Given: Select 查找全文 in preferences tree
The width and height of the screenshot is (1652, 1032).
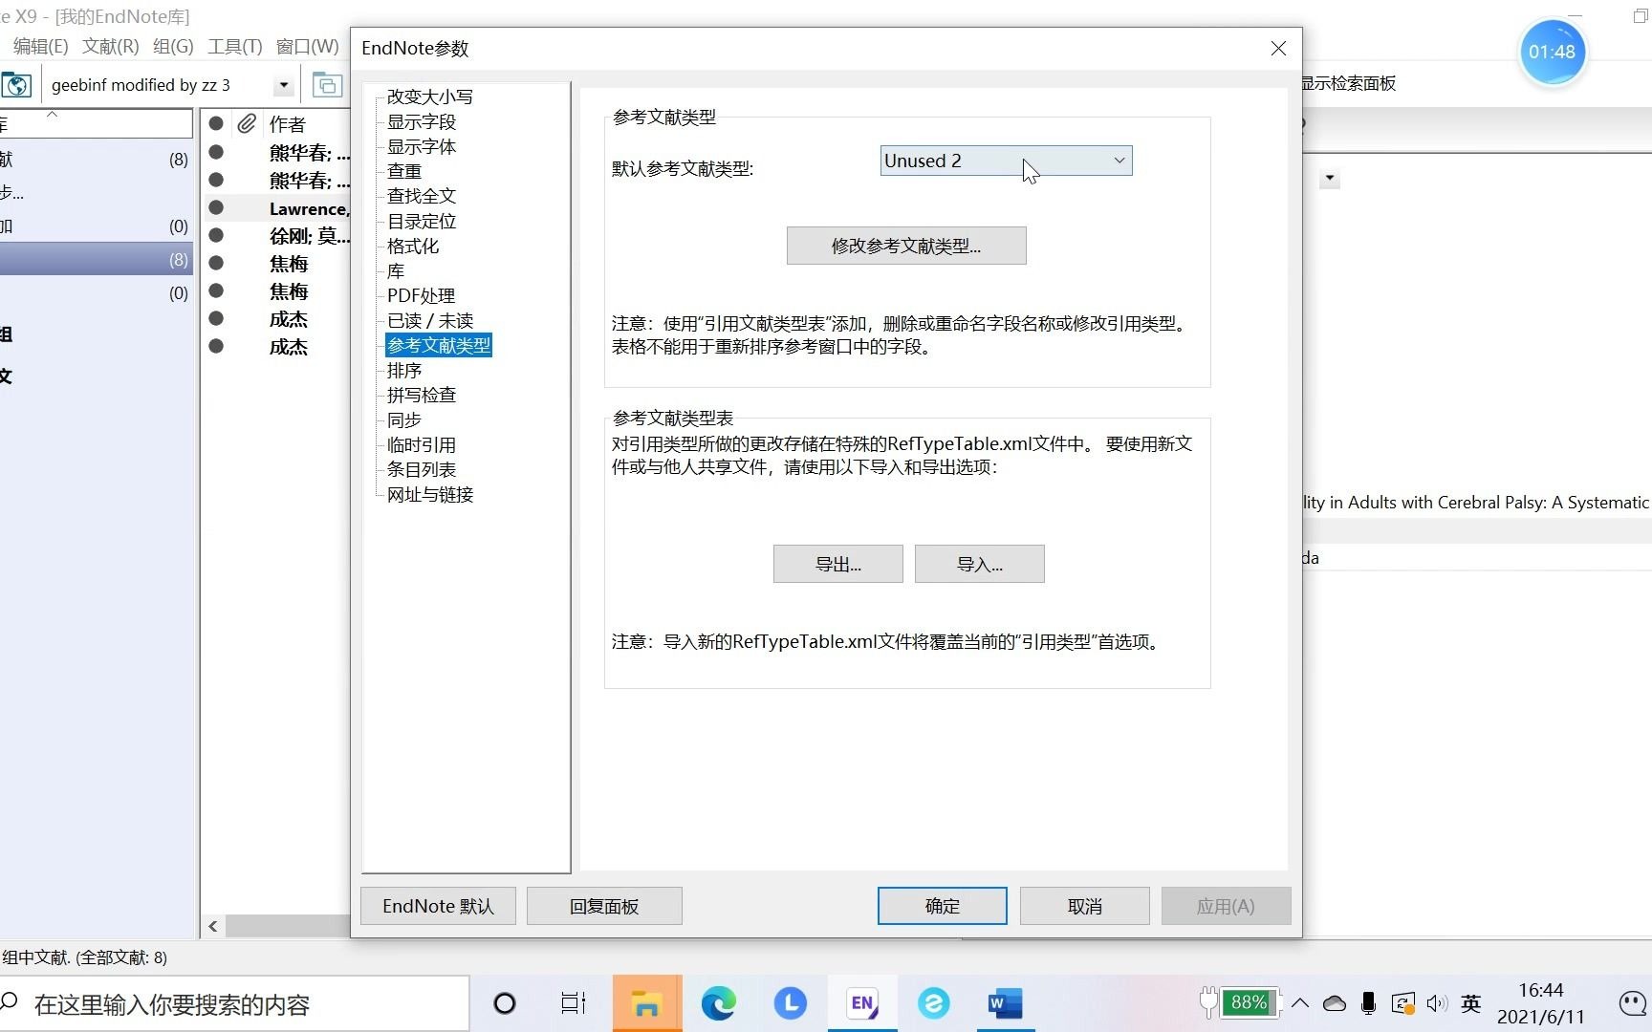Looking at the screenshot, I should pos(422,196).
